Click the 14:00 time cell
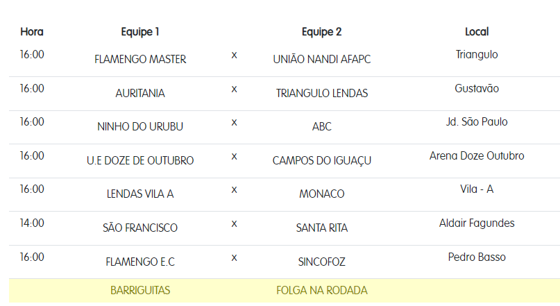This screenshot has width=560, height=306. (x=32, y=223)
